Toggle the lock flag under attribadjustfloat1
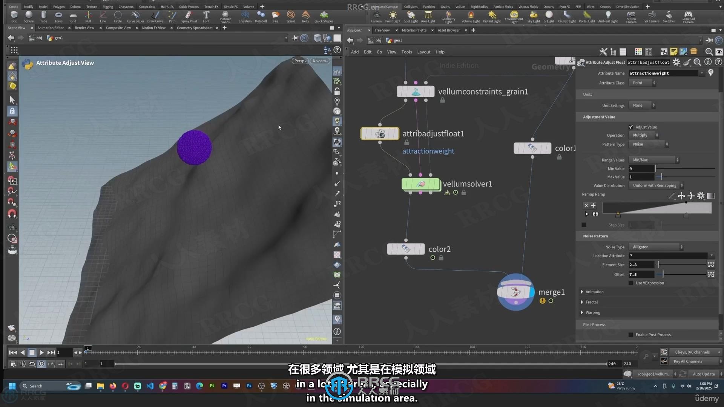 pyautogui.click(x=406, y=142)
